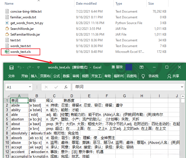The width and height of the screenshot is (186, 158).
Task: Click cell containing accident
Action: [x=19, y=152]
